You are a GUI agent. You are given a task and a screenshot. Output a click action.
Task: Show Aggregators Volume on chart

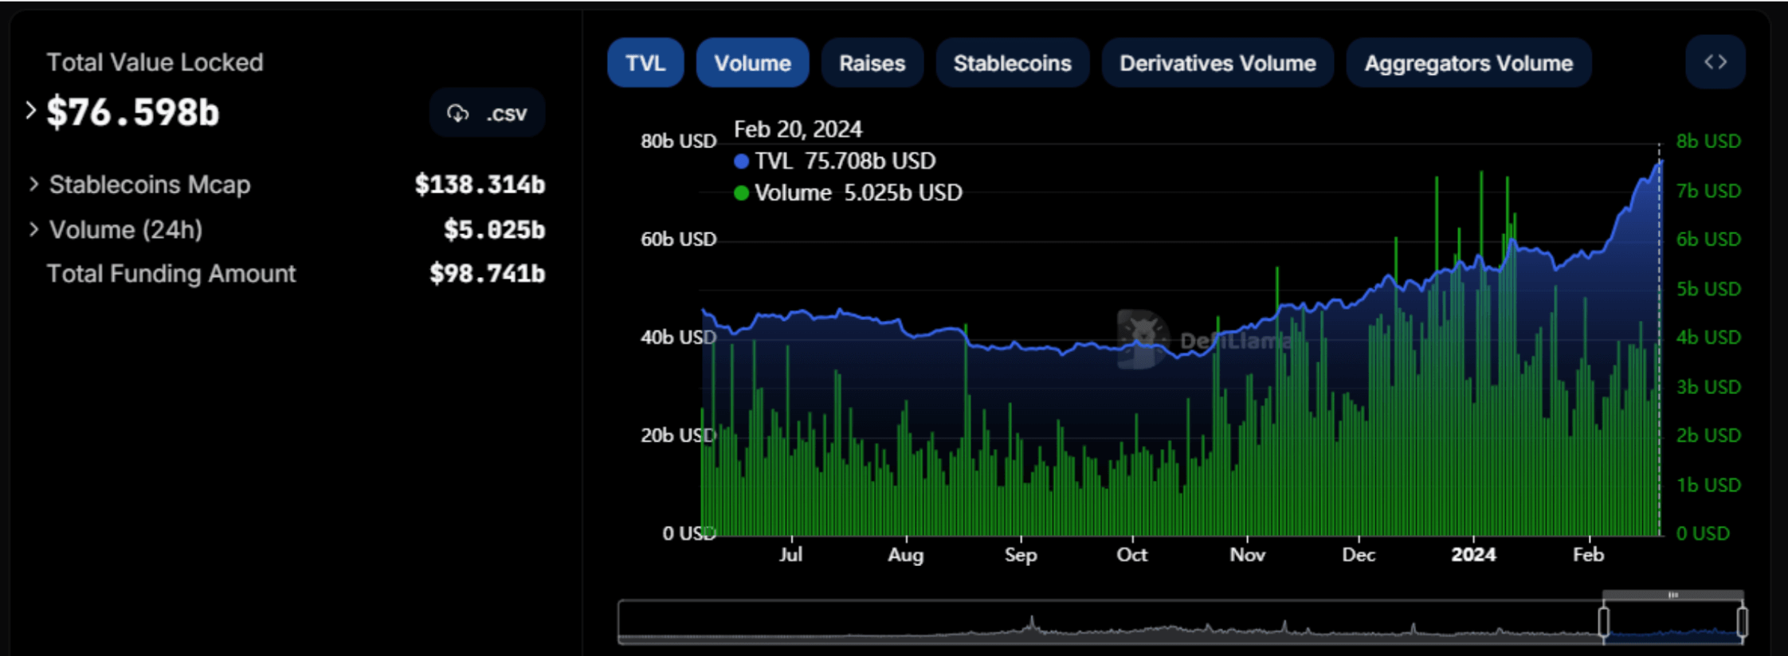coord(1468,63)
